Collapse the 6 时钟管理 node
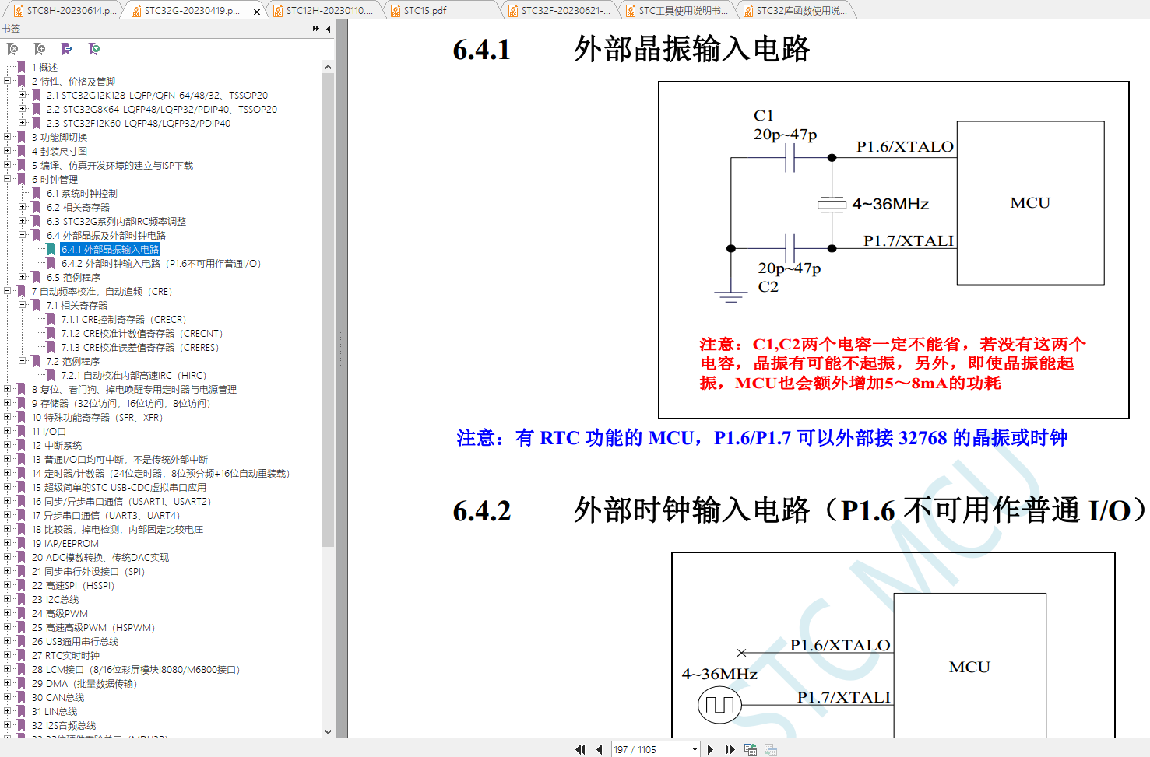The height and width of the screenshot is (757, 1150). click(x=8, y=179)
